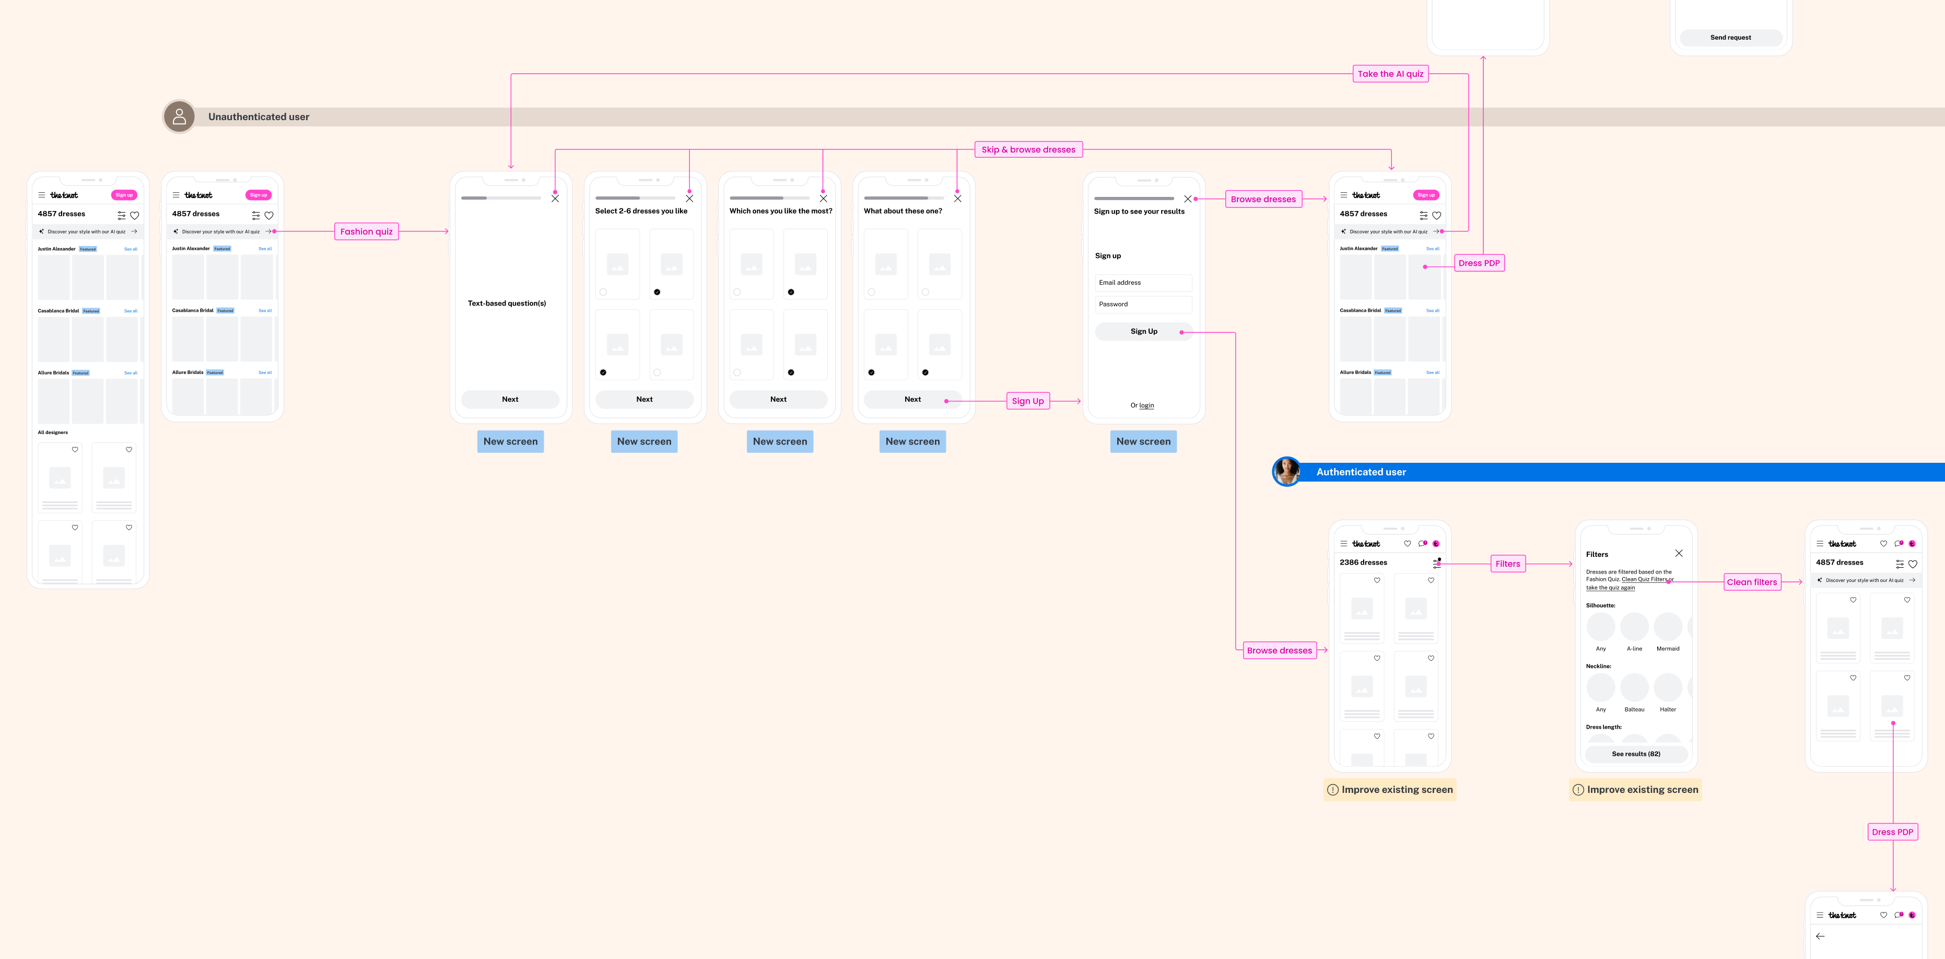
Task: Click the Authenticated user profile photo
Action: coord(1286,472)
